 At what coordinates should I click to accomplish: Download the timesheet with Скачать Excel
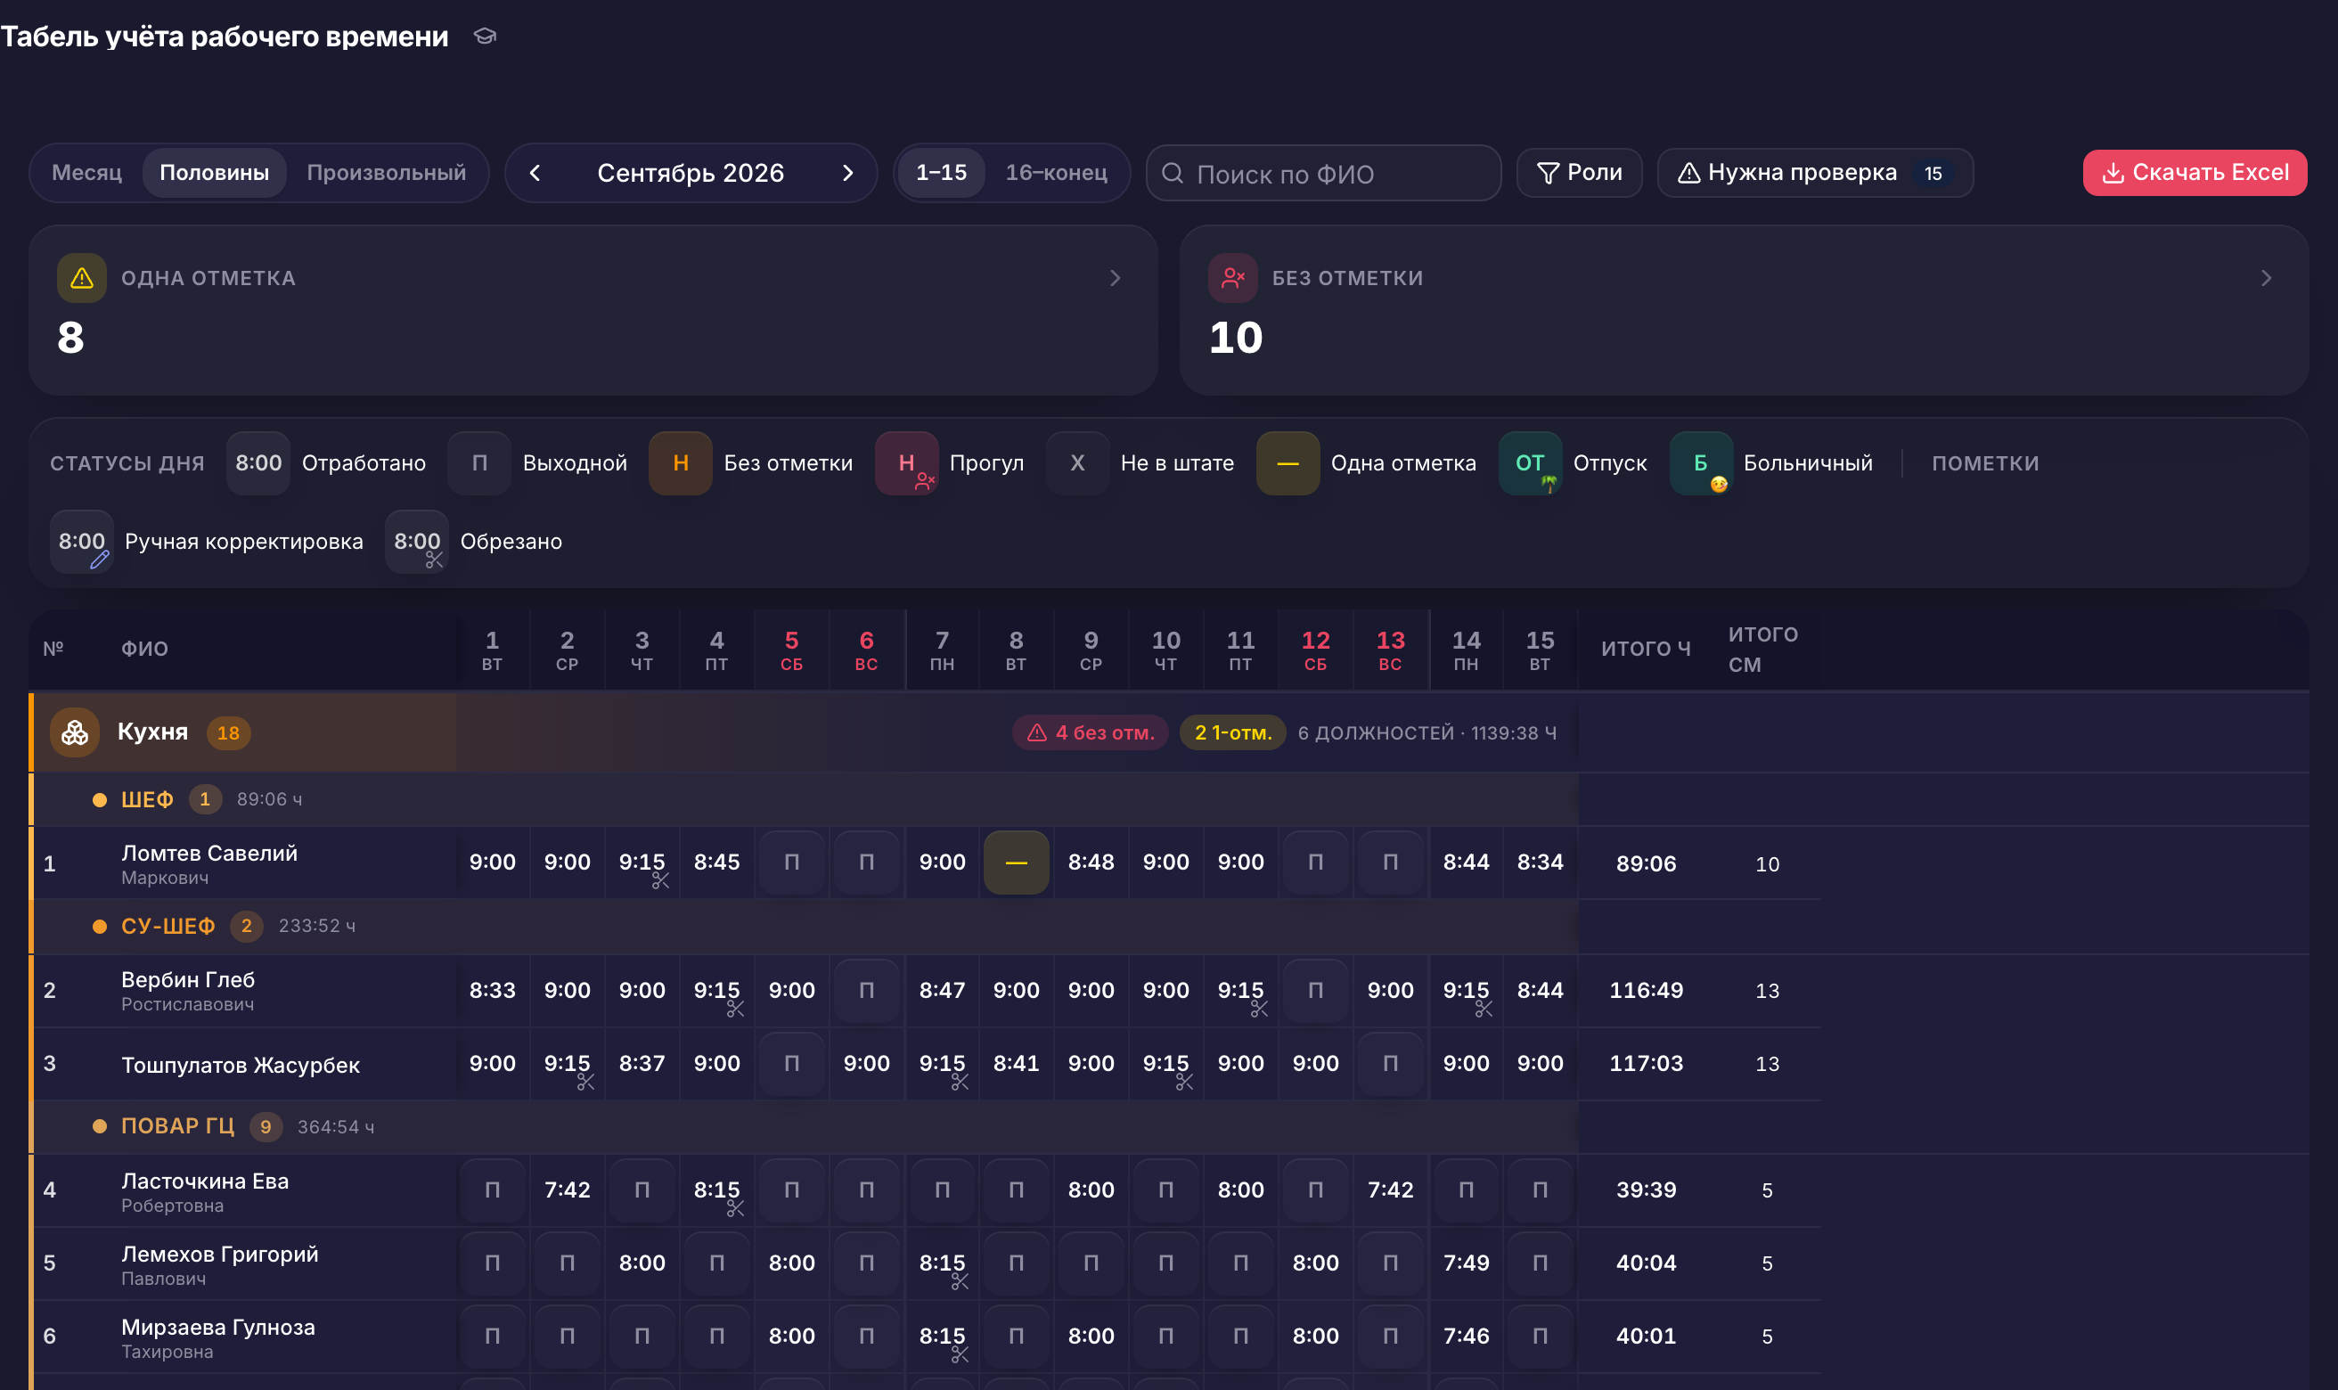pos(2194,173)
